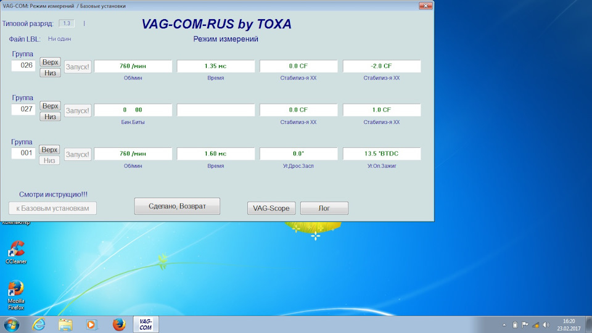Image resolution: width=592 pixels, height=333 pixels.
Task: Click the Типовой разряд 1.3 box
Action: (67, 23)
